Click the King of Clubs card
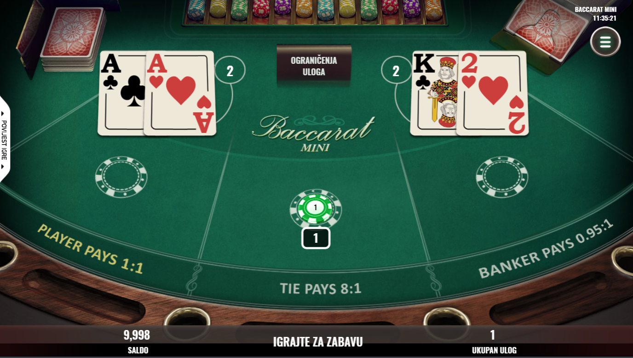This screenshot has width=633, height=358. (x=434, y=93)
